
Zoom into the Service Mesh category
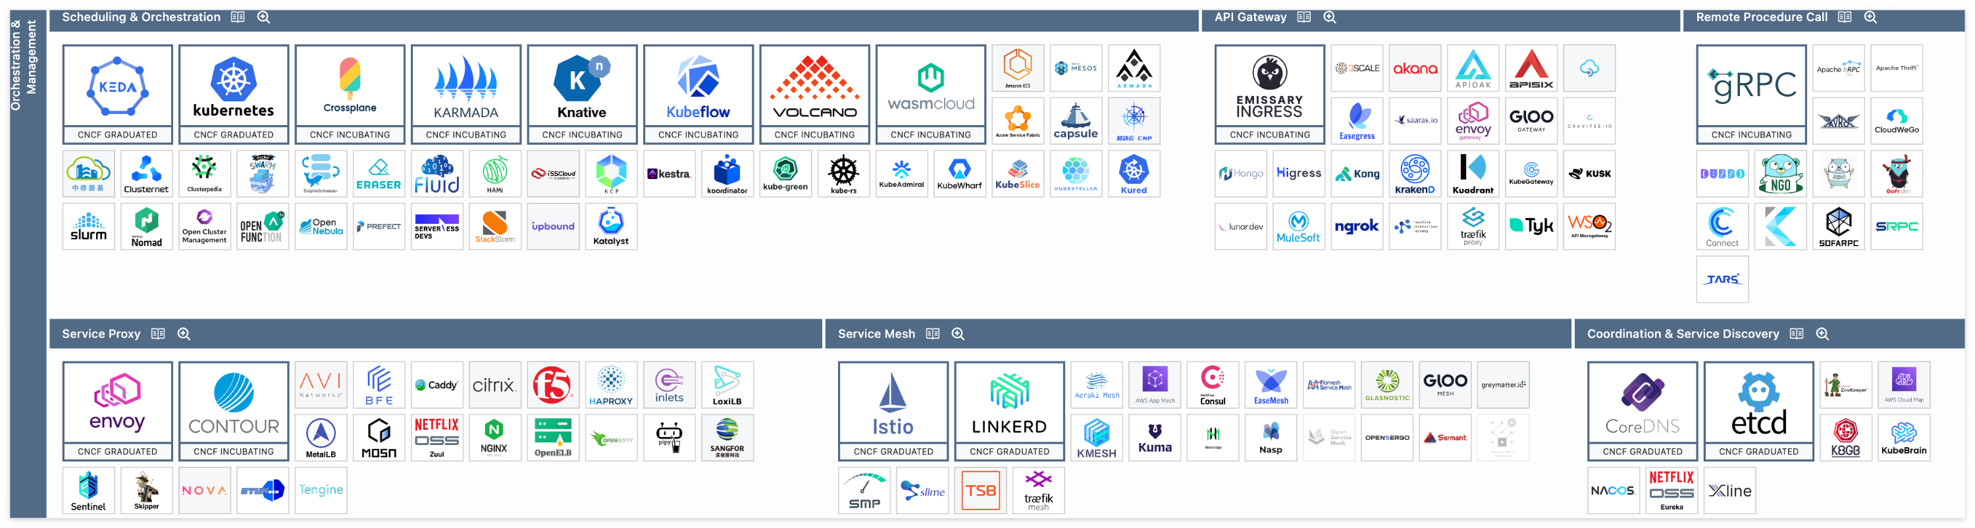pos(959,334)
